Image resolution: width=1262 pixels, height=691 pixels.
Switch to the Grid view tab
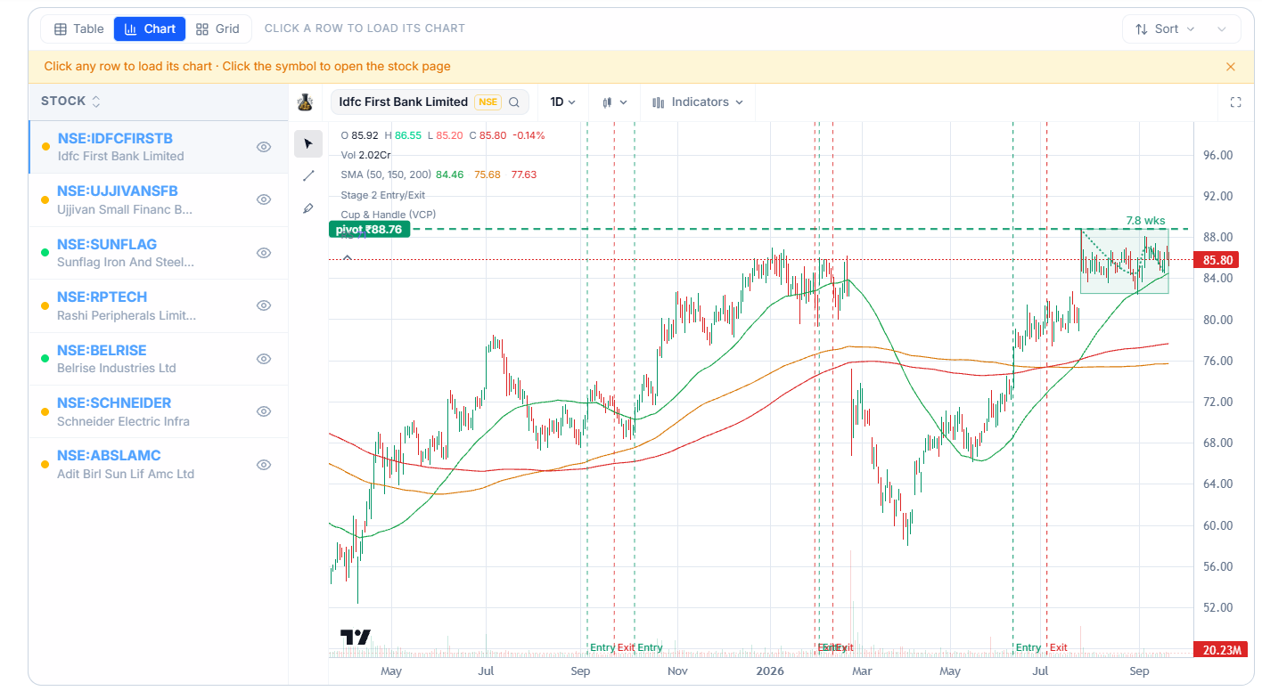[218, 29]
